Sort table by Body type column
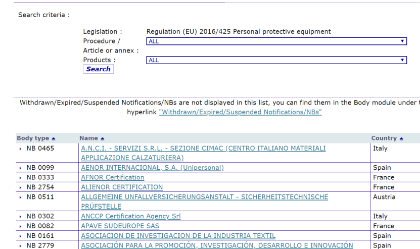 [36, 138]
